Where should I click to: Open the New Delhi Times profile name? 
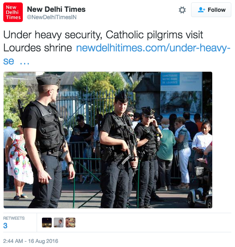click(56, 9)
